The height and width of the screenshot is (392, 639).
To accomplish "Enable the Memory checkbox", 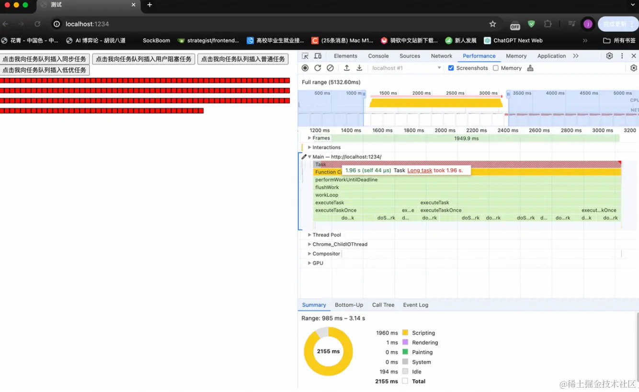I will click(x=496, y=68).
